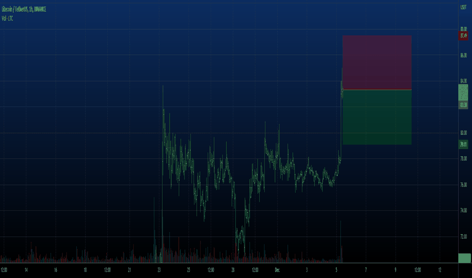Click the 7 date label on time axis
The image size is (472, 278).
pos(366,270)
